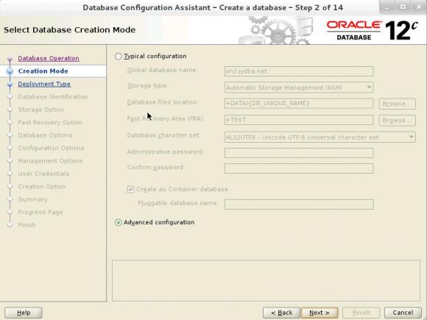Toggle the Create as Container database checkbox

(x=130, y=189)
